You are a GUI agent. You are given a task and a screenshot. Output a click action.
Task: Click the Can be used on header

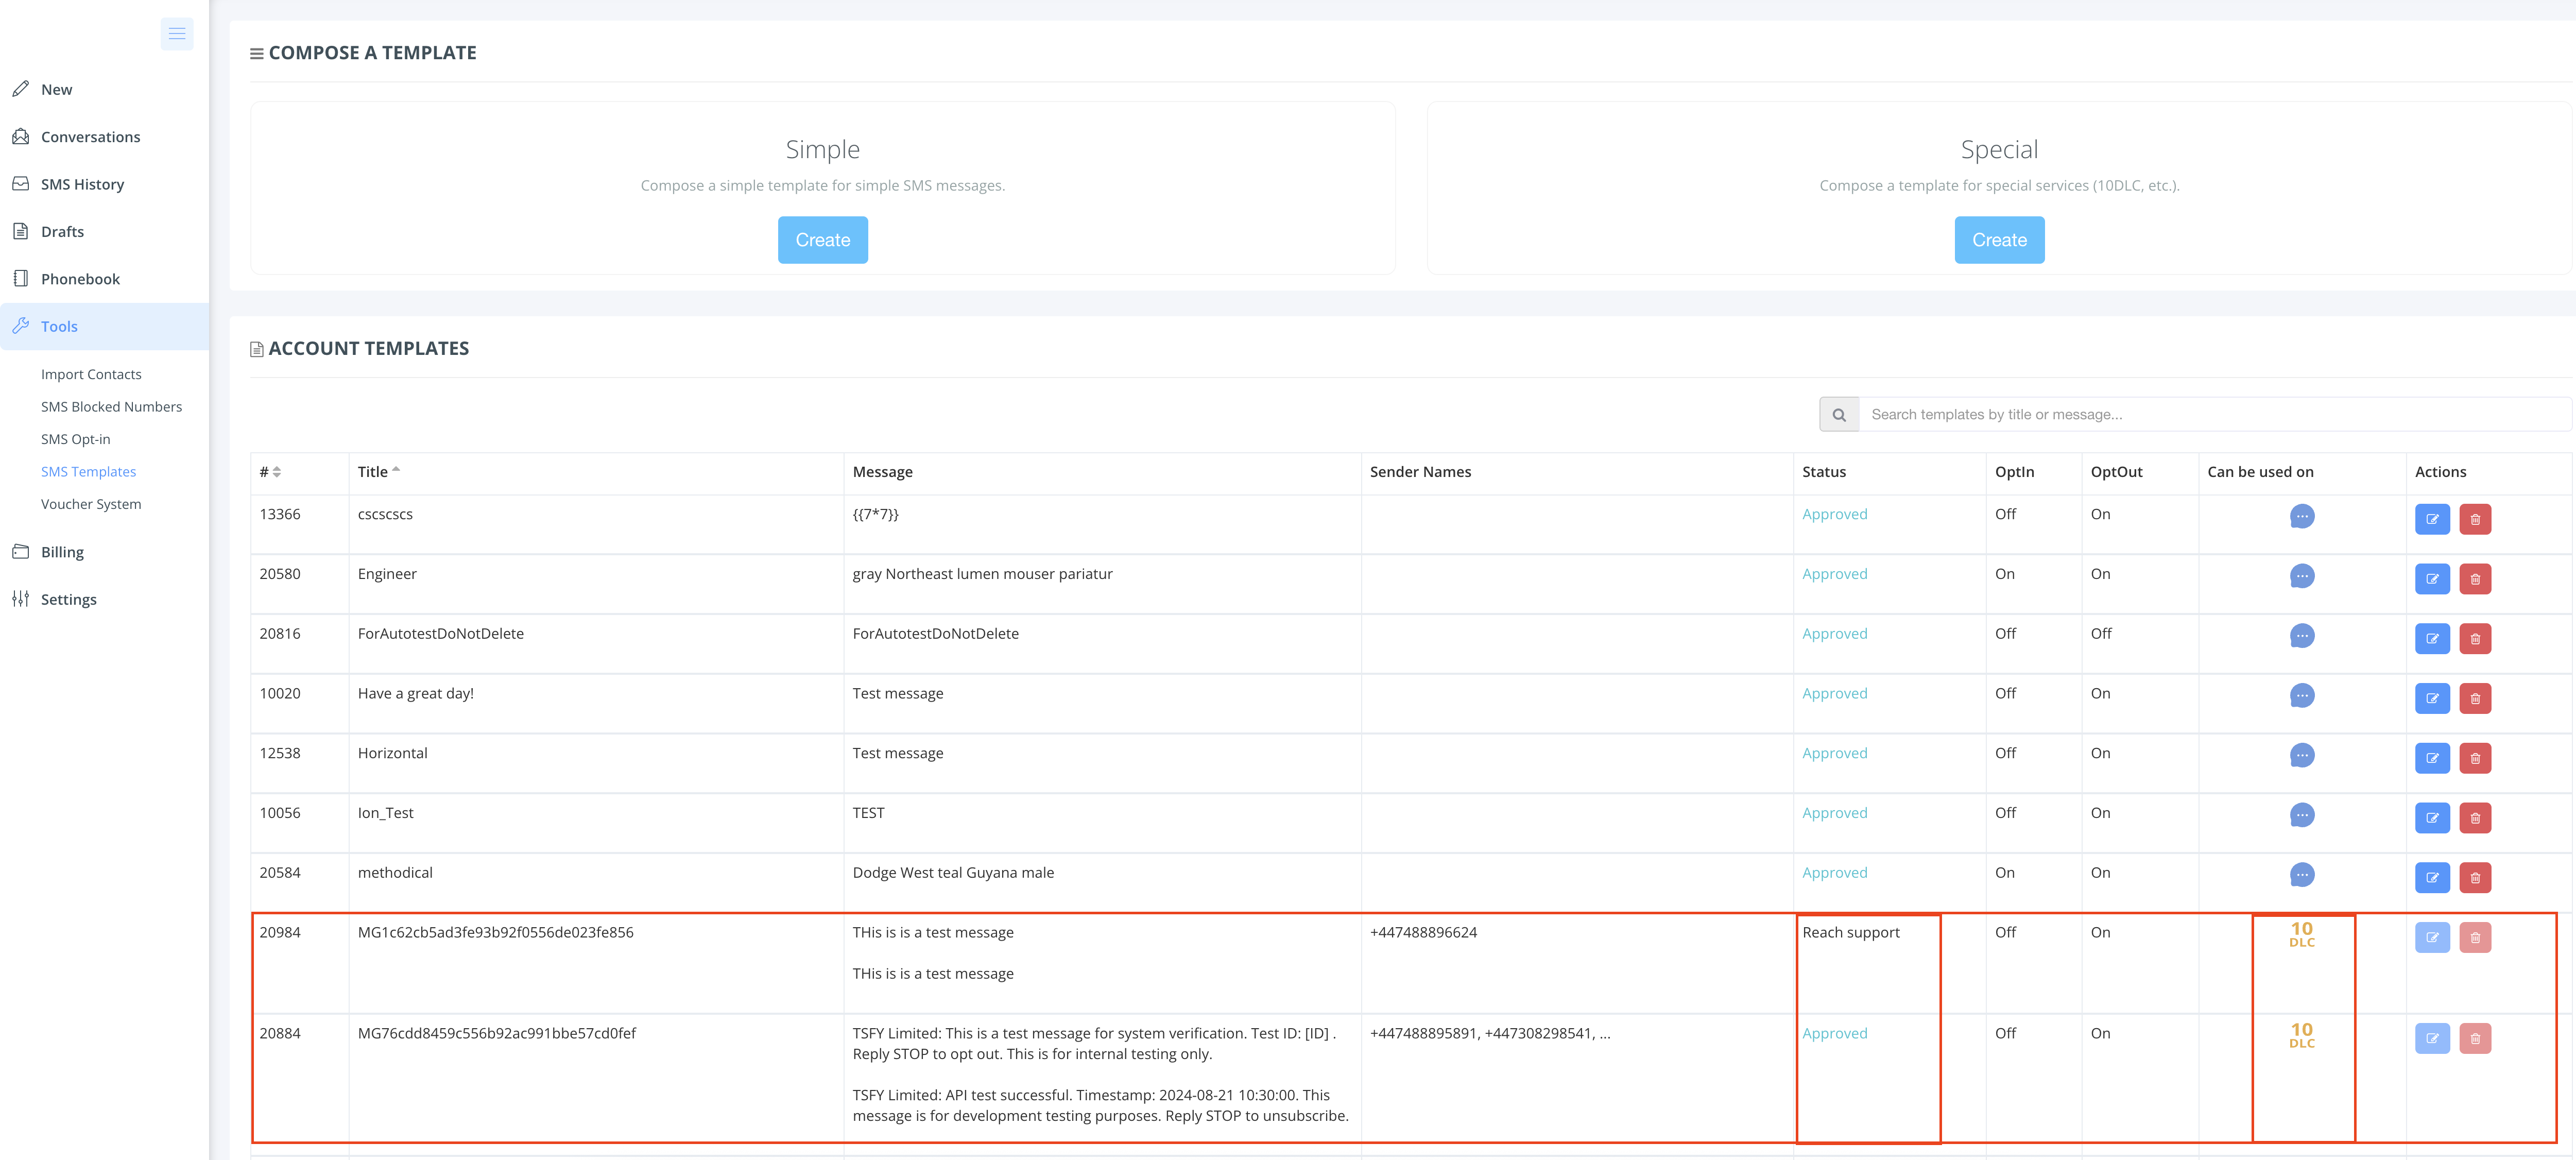(x=2260, y=472)
